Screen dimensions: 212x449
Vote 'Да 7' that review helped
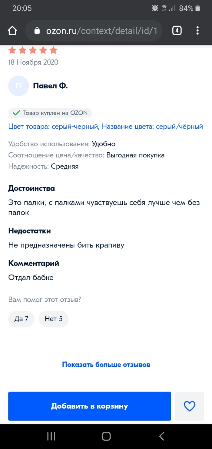coord(21,319)
